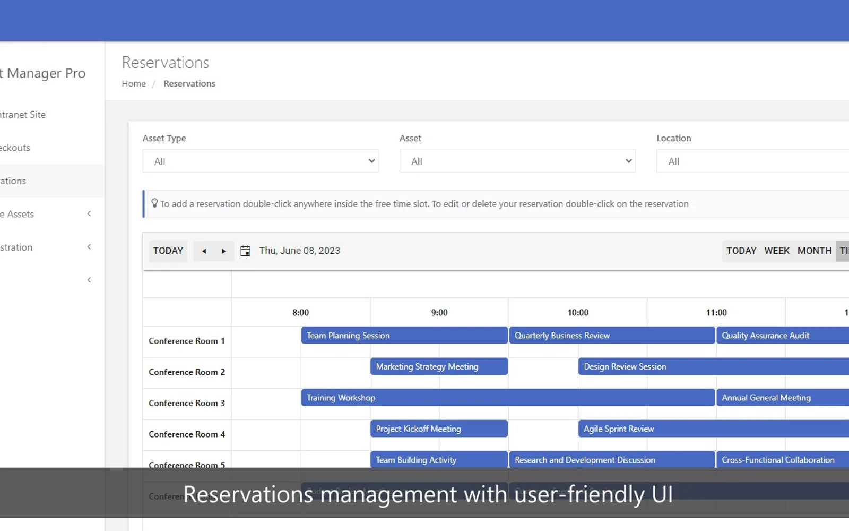Click the 10:00 time column header
This screenshot has height=531, width=849.
[578, 313]
